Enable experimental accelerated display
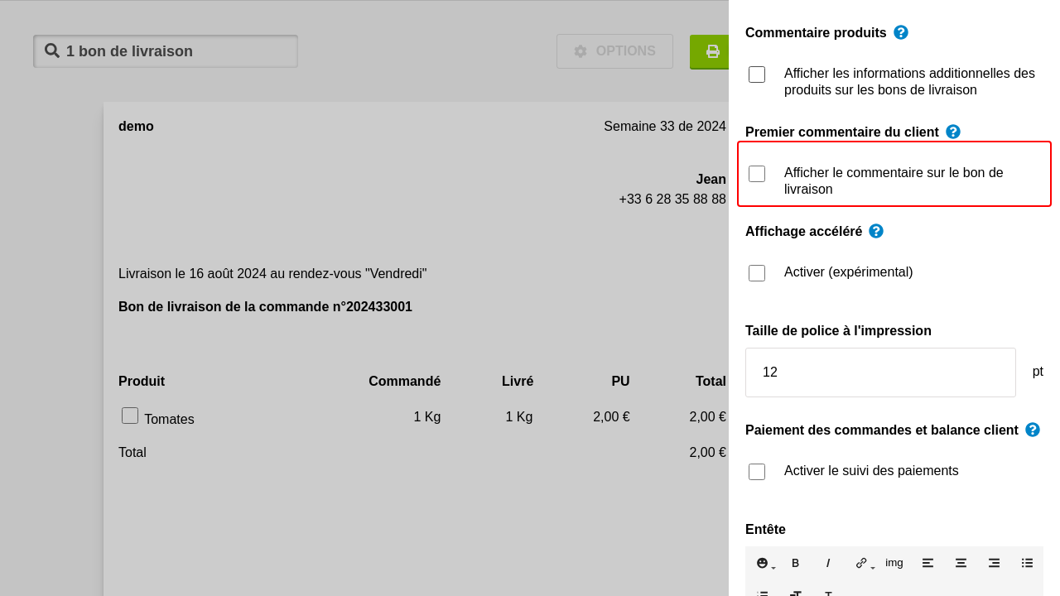The height and width of the screenshot is (596, 1060). click(x=757, y=273)
